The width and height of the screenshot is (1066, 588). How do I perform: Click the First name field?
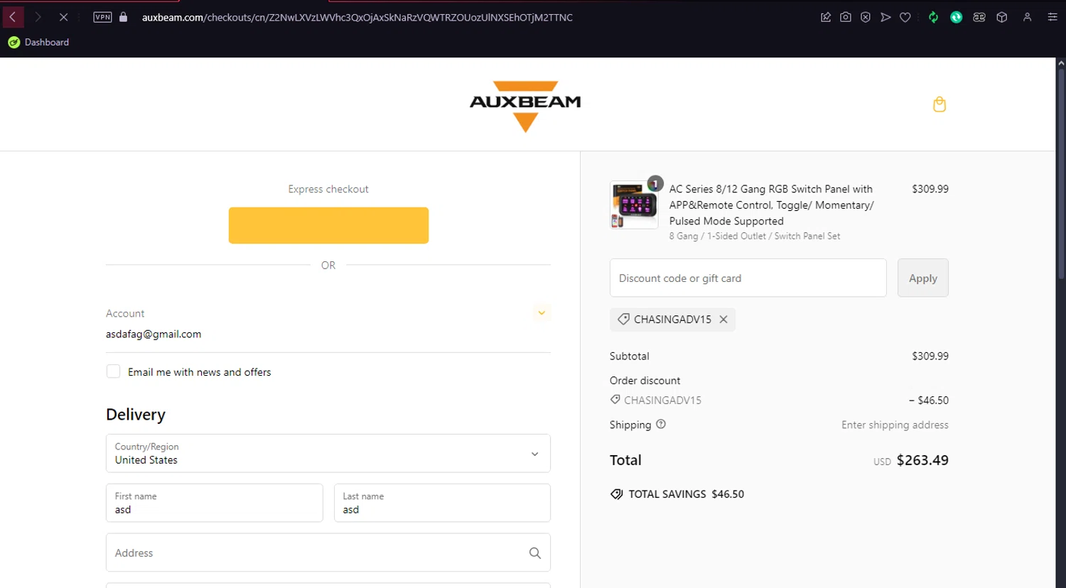click(215, 503)
